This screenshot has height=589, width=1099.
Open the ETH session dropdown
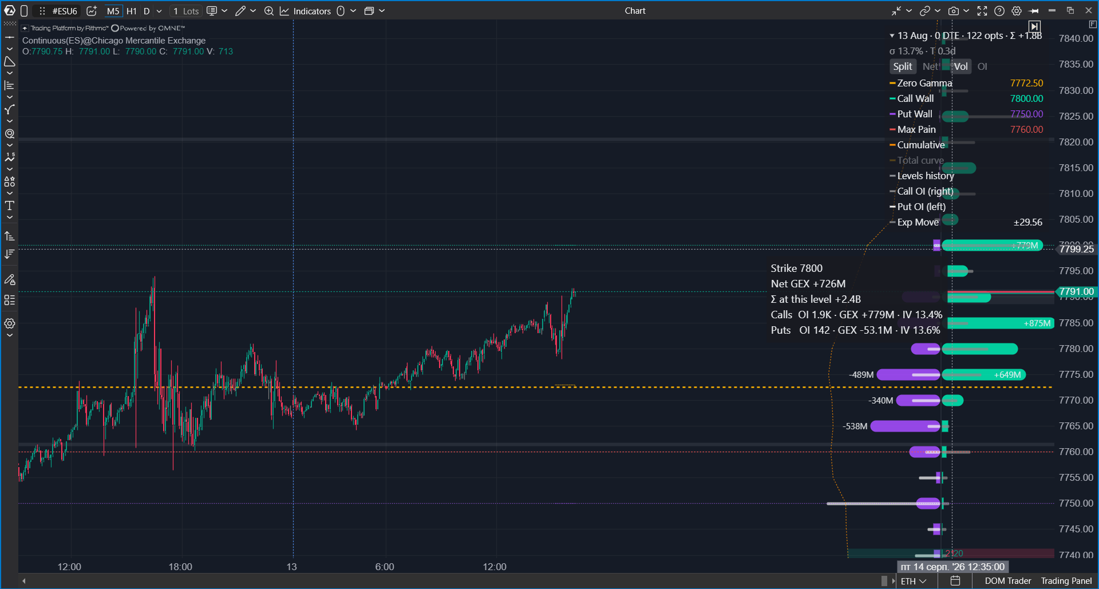pyautogui.click(x=914, y=581)
